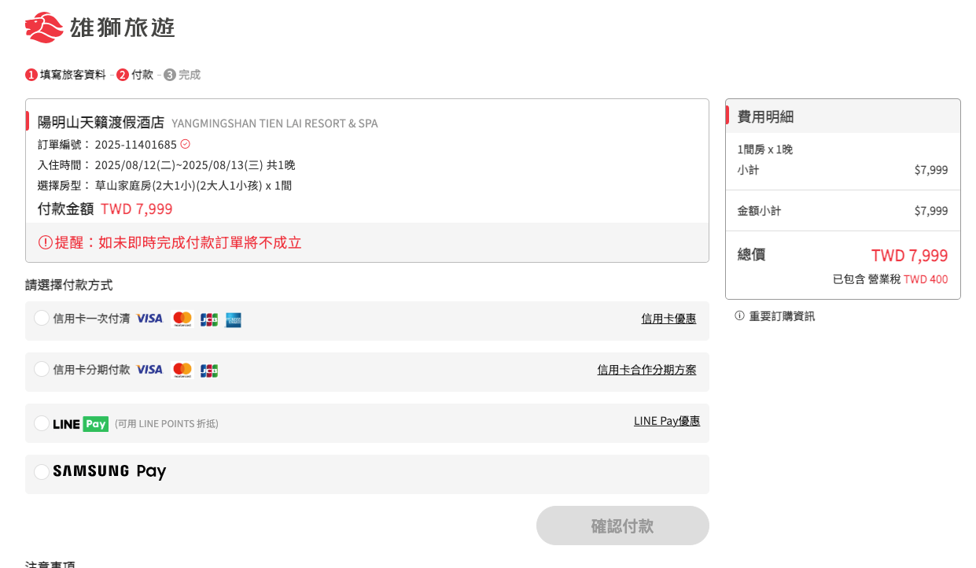The height and width of the screenshot is (568, 976).
Task: Open the 信用卡合作分期方案 link
Action: click(x=646, y=370)
